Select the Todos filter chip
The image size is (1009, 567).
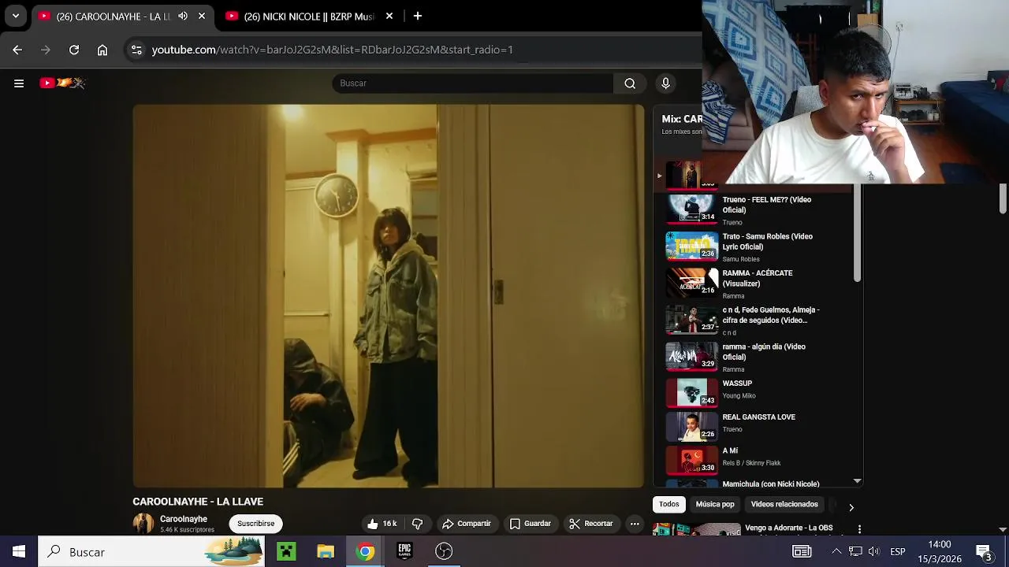coord(669,504)
